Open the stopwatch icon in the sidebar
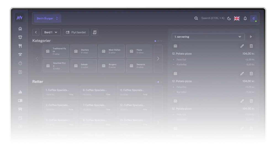This screenshot has width=276, height=147. pos(20,63)
